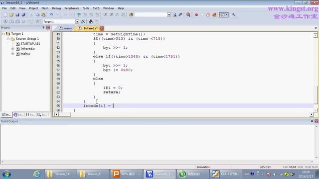Screen dimensions: 319x179
Task: Paste clipboard contents with the Paste icon
Action: 43,15
